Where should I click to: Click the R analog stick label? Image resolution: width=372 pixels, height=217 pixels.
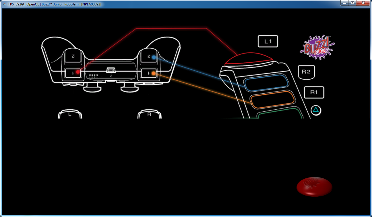point(149,114)
